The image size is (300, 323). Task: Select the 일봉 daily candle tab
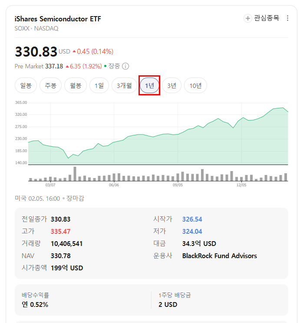point(26,85)
